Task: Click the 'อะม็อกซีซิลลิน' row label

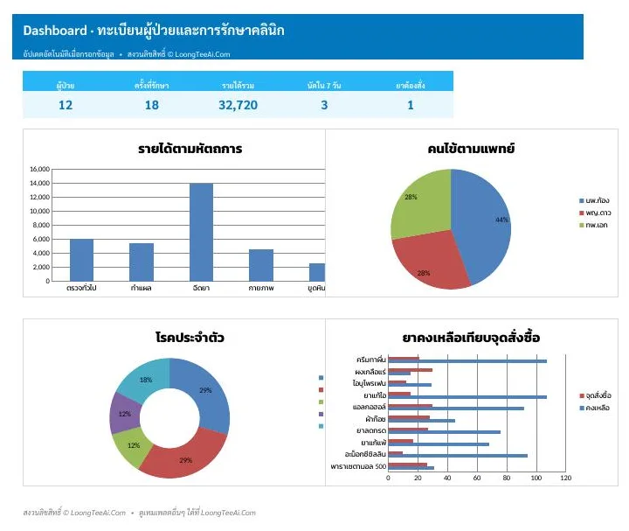Action: 365,454
